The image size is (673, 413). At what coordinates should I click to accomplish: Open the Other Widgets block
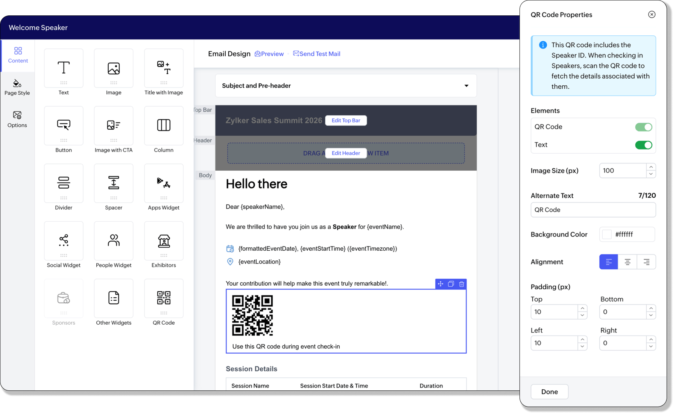(114, 298)
